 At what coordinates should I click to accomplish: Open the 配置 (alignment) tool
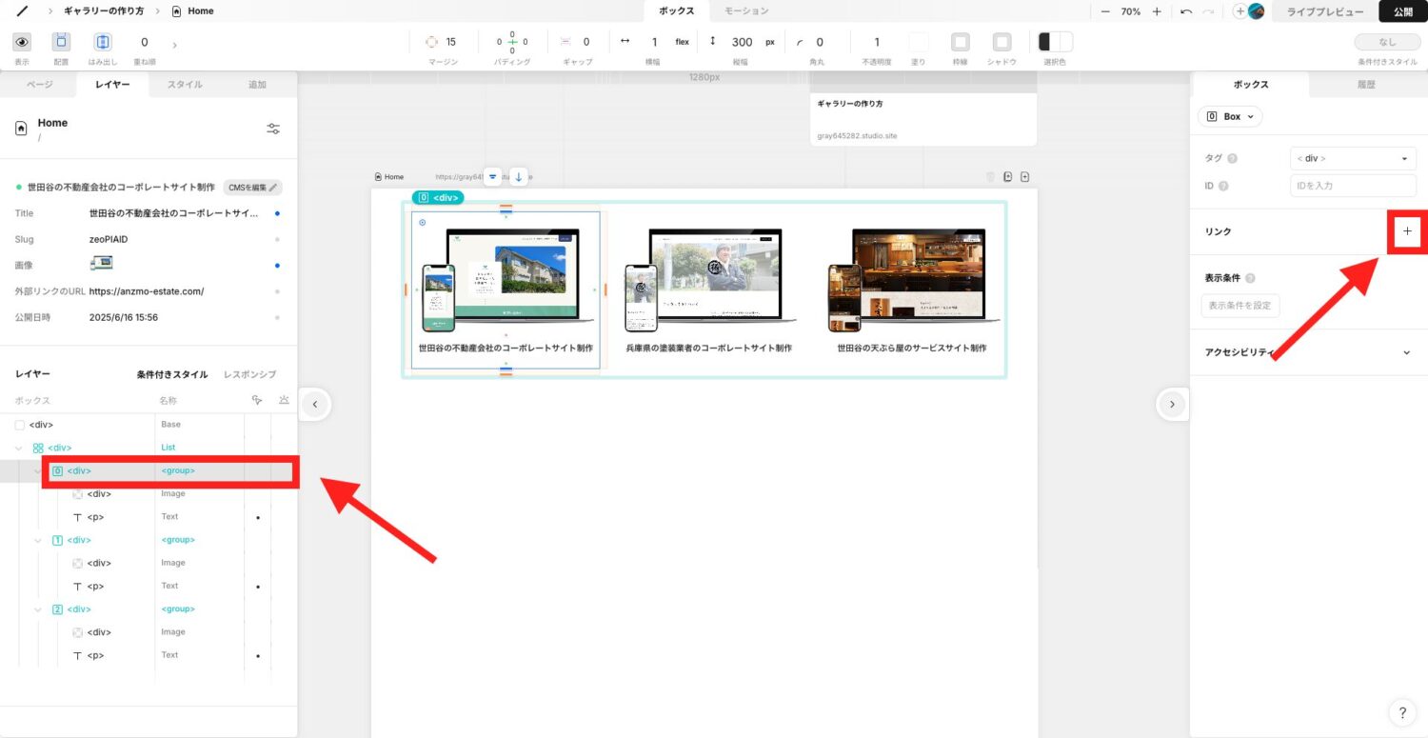(60, 42)
